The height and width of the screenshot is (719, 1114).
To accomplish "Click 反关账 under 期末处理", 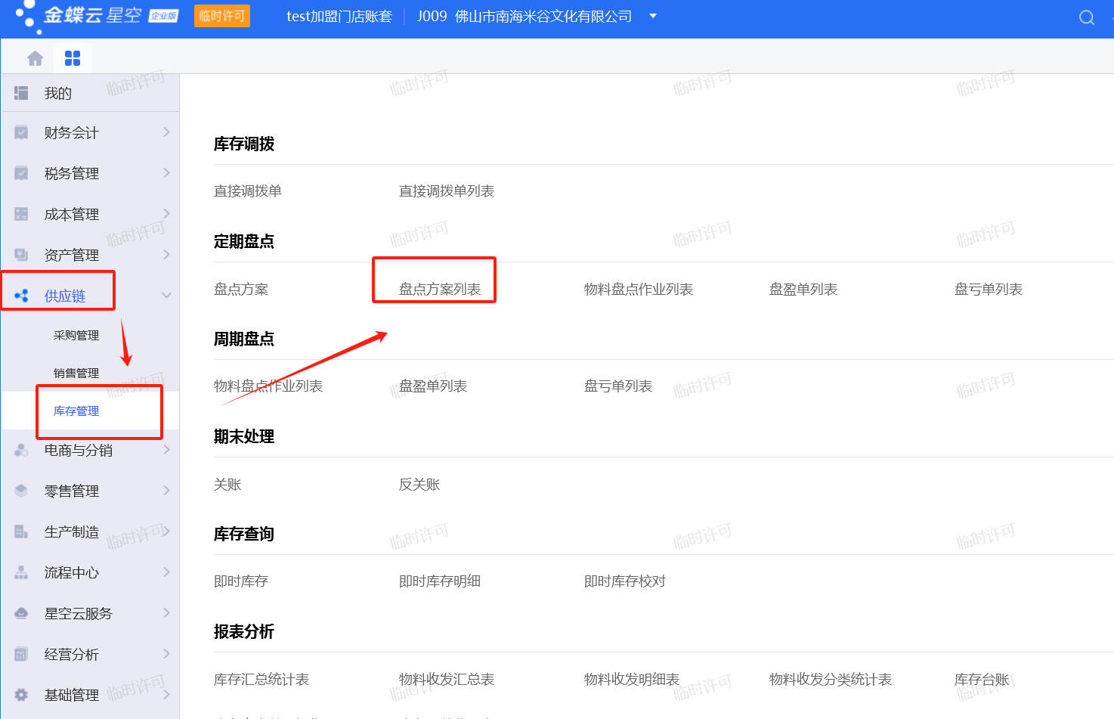I will [419, 484].
